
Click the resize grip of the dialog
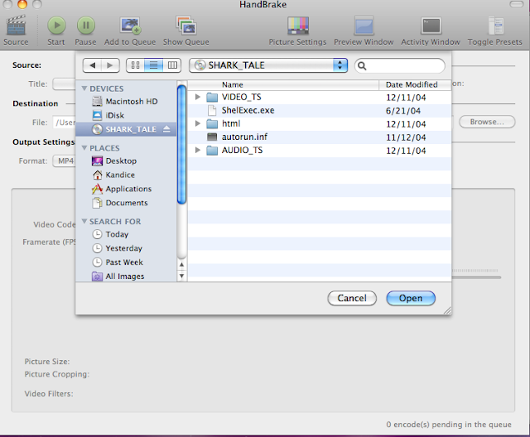tap(447, 310)
